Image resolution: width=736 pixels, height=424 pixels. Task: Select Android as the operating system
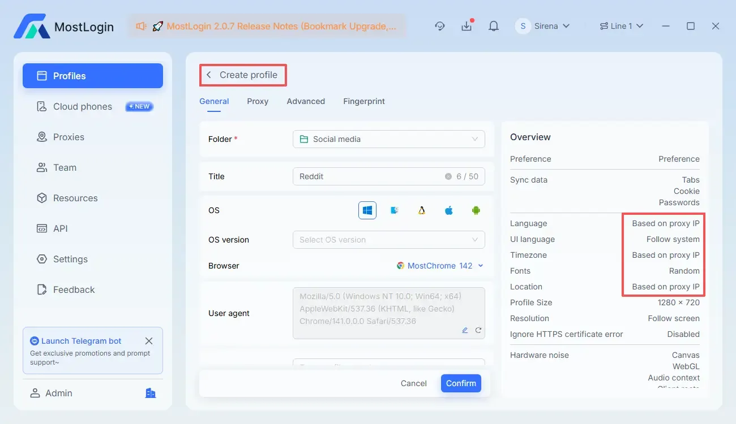click(476, 210)
